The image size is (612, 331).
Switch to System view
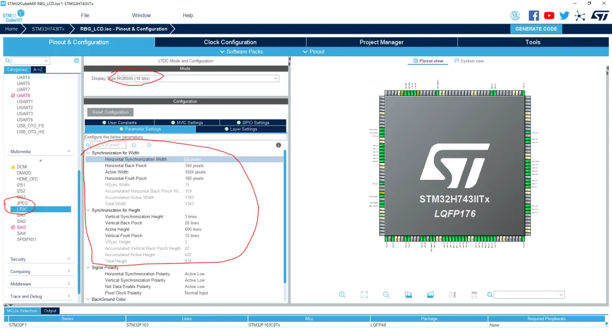(x=469, y=61)
